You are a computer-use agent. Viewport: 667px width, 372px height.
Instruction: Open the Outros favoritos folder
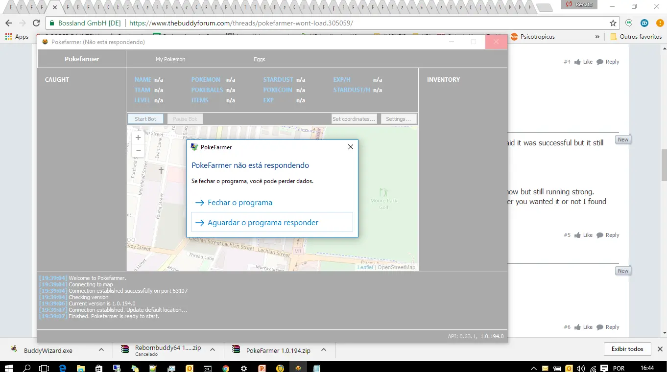click(x=636, y=37)
